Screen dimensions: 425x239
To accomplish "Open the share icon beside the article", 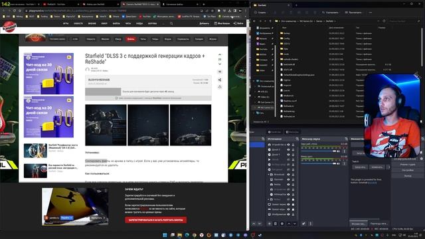I will tap(220, 80).
